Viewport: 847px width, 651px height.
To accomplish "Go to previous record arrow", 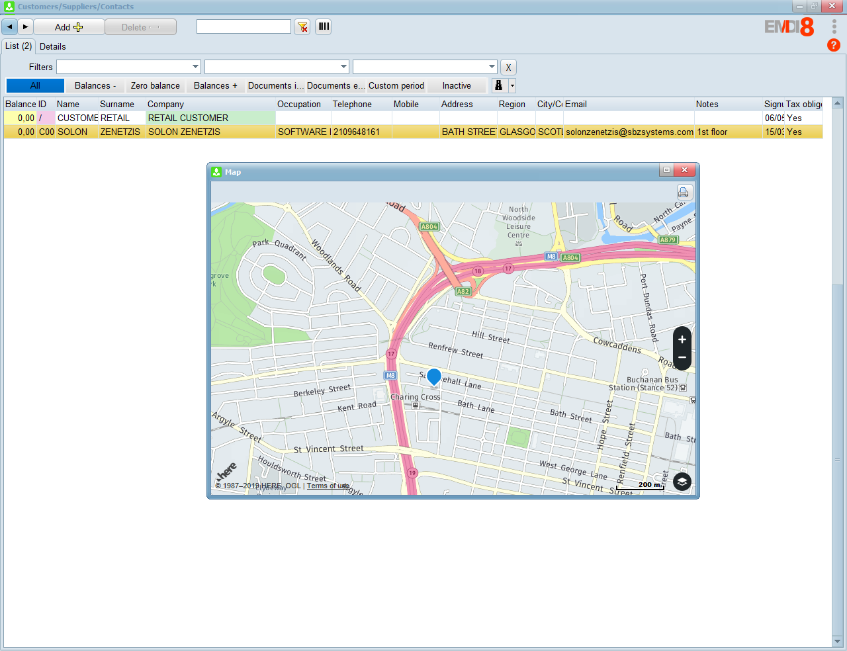I will pos(10,27).
